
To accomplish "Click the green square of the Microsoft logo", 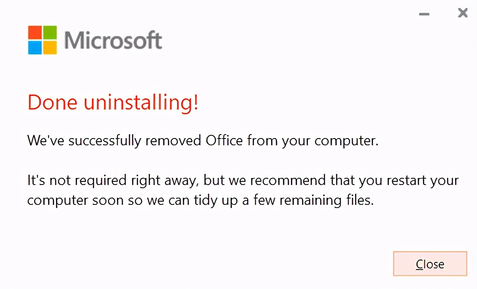I will point(50,32).
